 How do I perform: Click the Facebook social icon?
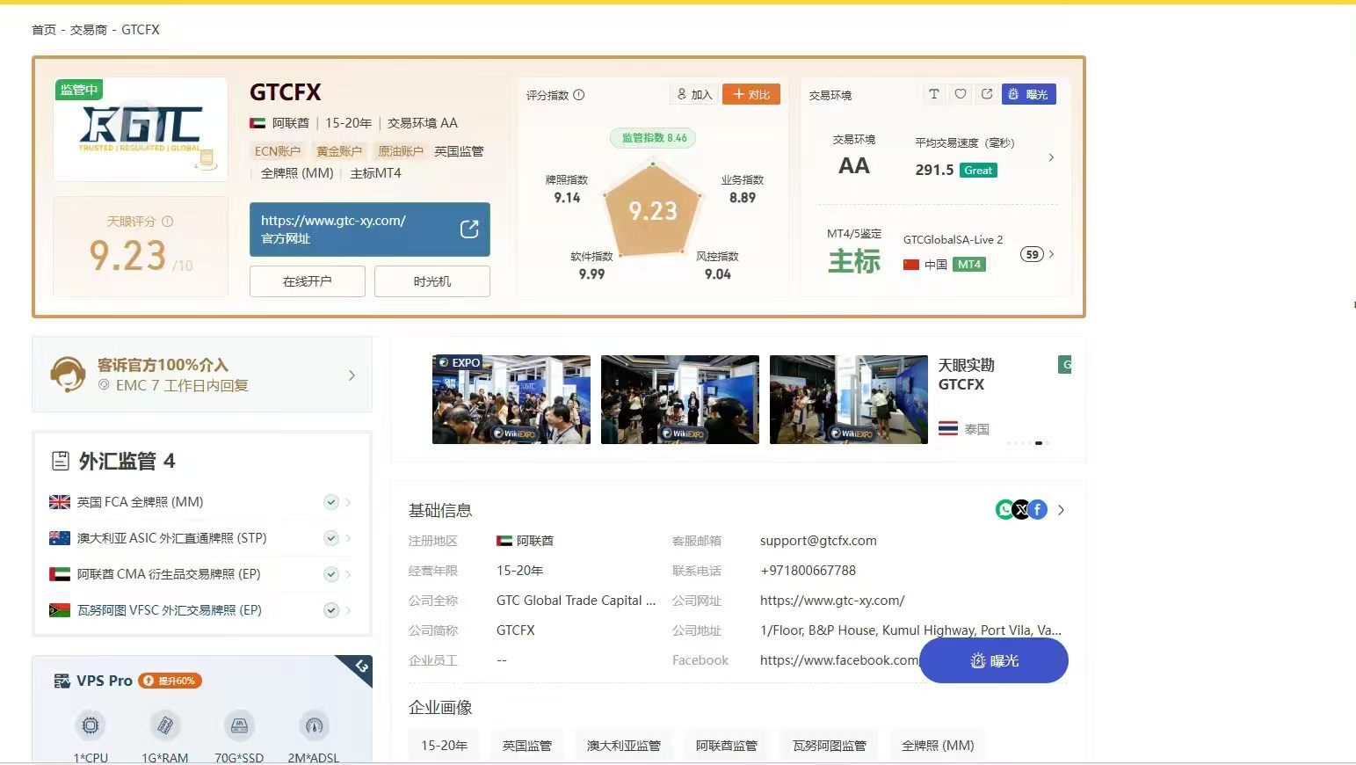1038,510
